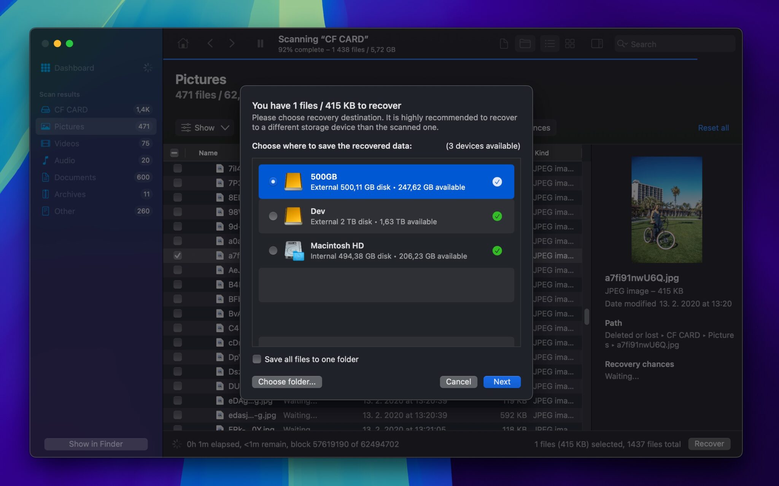Click the 592 KB size cell

[513, 415]
